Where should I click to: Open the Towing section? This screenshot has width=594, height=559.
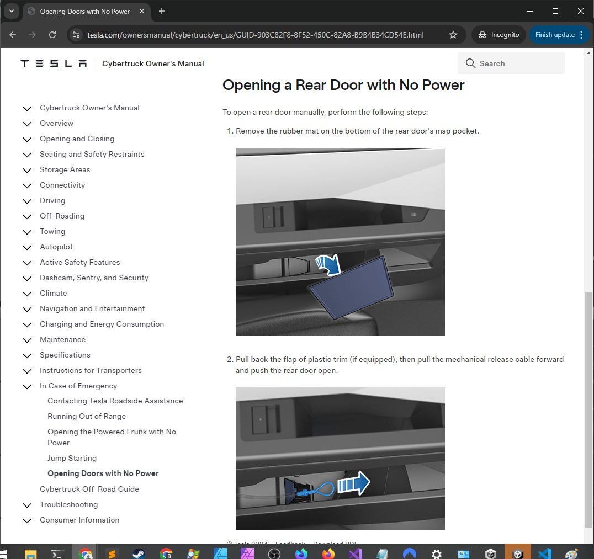(52, 231)
